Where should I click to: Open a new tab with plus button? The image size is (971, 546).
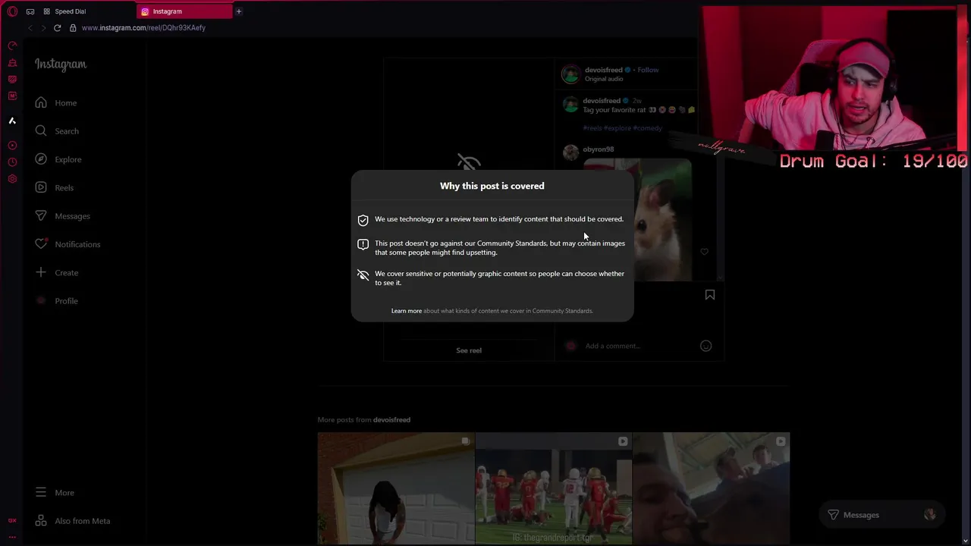pyautogui.click(x=238, y=11)
